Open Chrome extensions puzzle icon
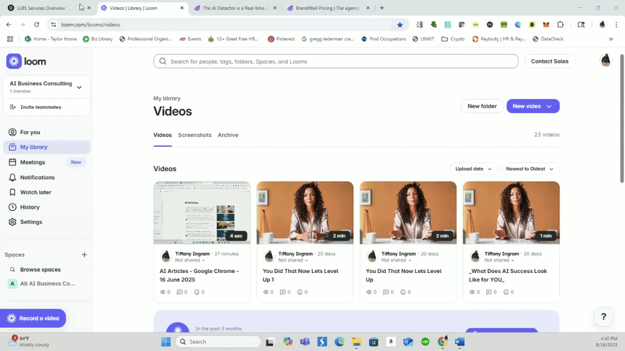Viewport: 625px width, 351px height. pyautogui.click(x=560, y=24)
